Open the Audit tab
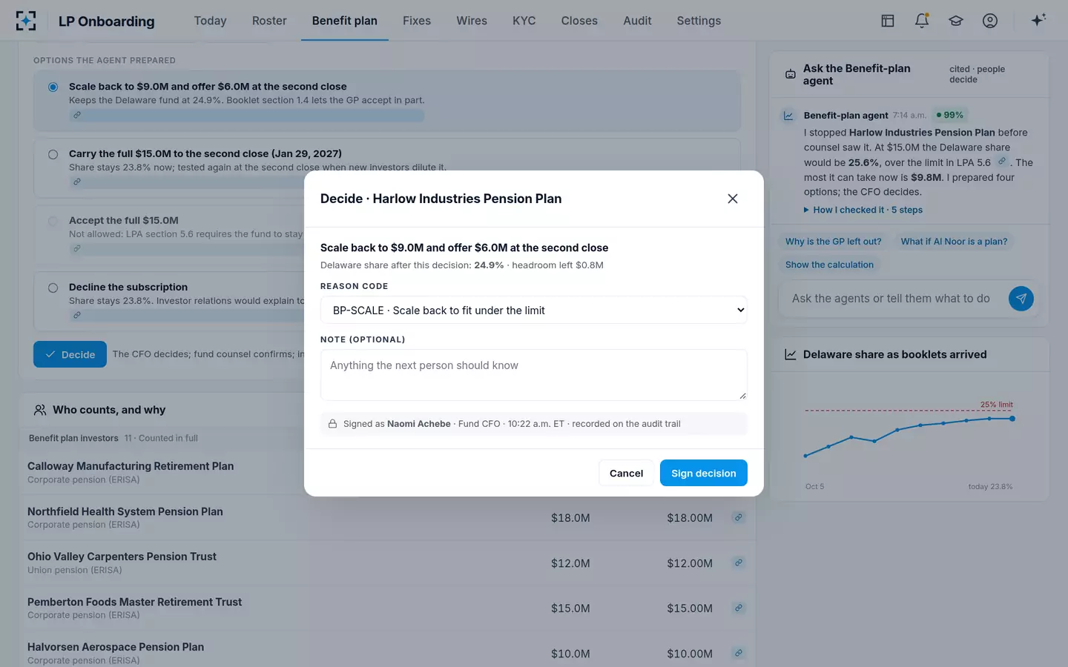 point(637,21)
